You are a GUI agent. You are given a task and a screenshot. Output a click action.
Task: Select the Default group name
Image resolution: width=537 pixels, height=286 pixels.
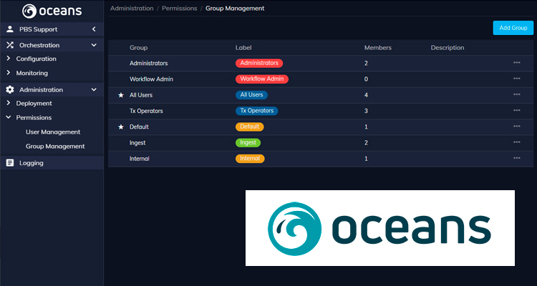tap(139, 127)
